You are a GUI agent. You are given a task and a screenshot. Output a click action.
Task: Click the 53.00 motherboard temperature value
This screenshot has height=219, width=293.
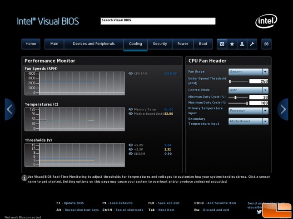(x=169, y=114)
